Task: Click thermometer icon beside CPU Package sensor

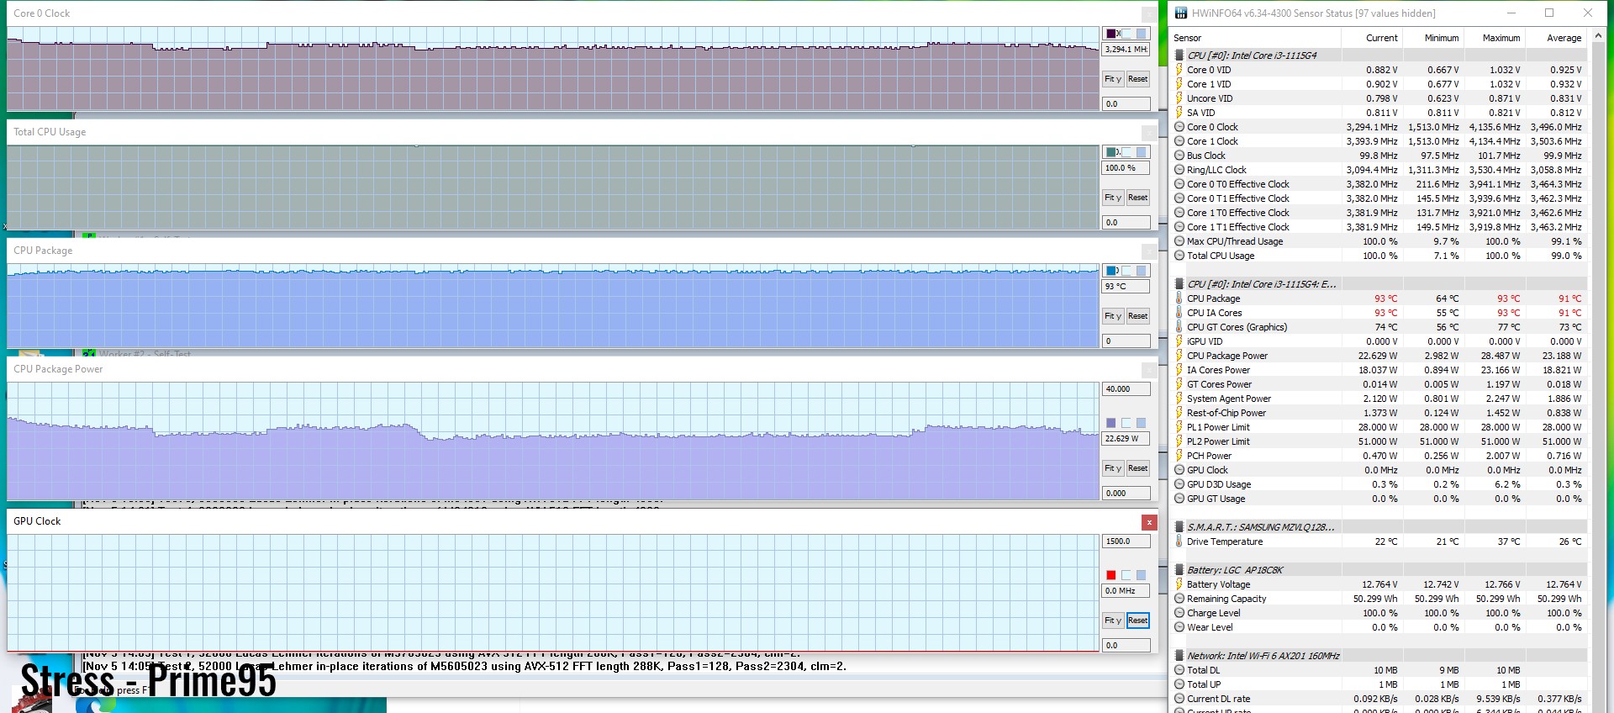Action: pos(1179,298)
